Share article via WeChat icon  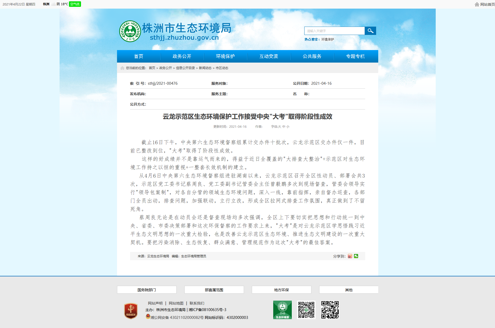356,256
